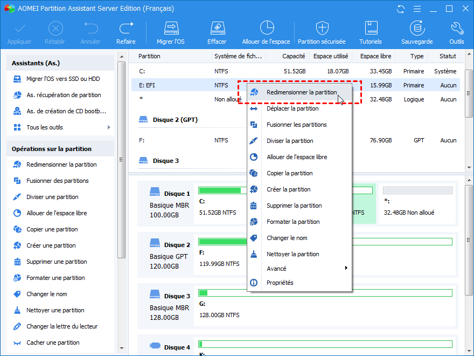
Task: Choose Redimensionner la partition in context menu
Action: [x=302, y=92]
